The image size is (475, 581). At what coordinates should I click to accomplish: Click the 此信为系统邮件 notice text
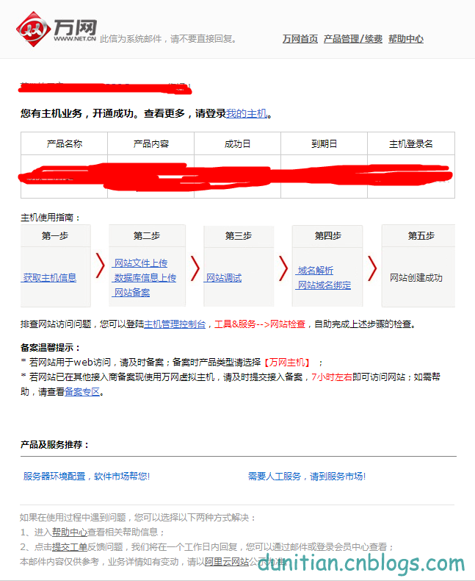169,38
